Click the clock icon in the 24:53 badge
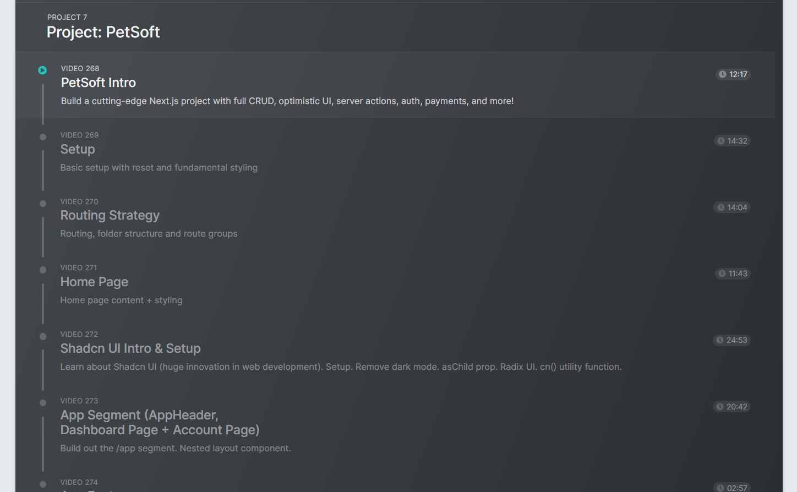Viewport: 797px width, 492px height. (x=720, y=340)
